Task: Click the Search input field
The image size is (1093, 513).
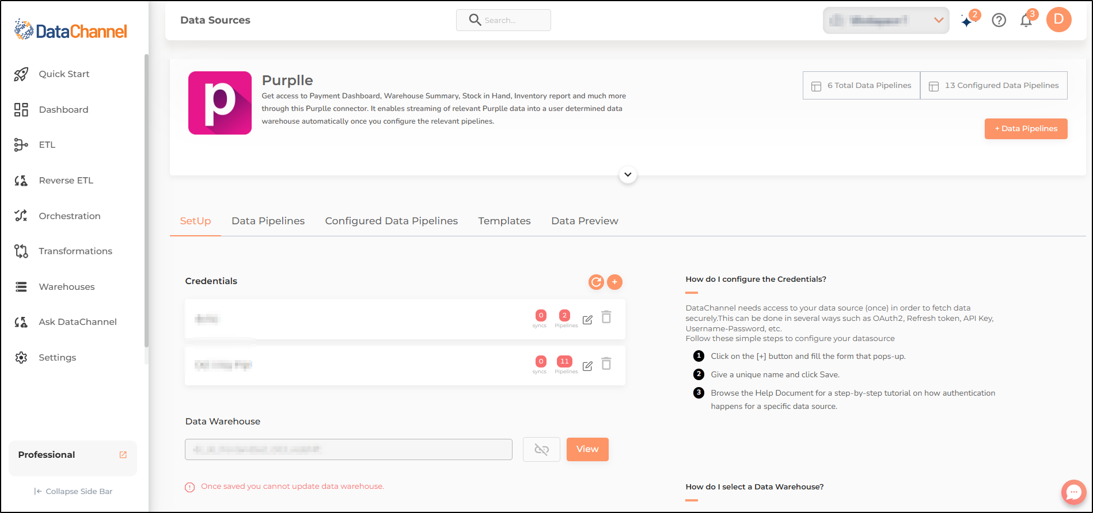Action: [x=503, y=20]
